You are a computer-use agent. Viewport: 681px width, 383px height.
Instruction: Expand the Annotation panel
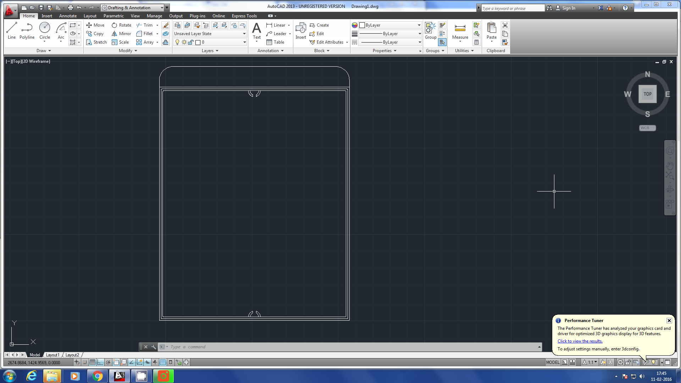271,51
